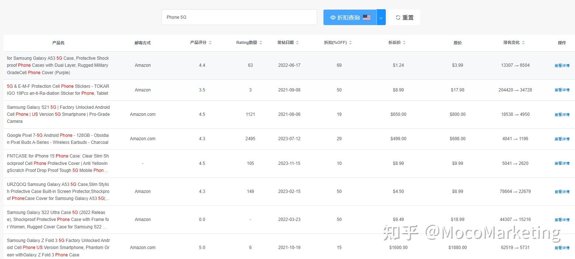Click original price $3.99

pos(457,65)
